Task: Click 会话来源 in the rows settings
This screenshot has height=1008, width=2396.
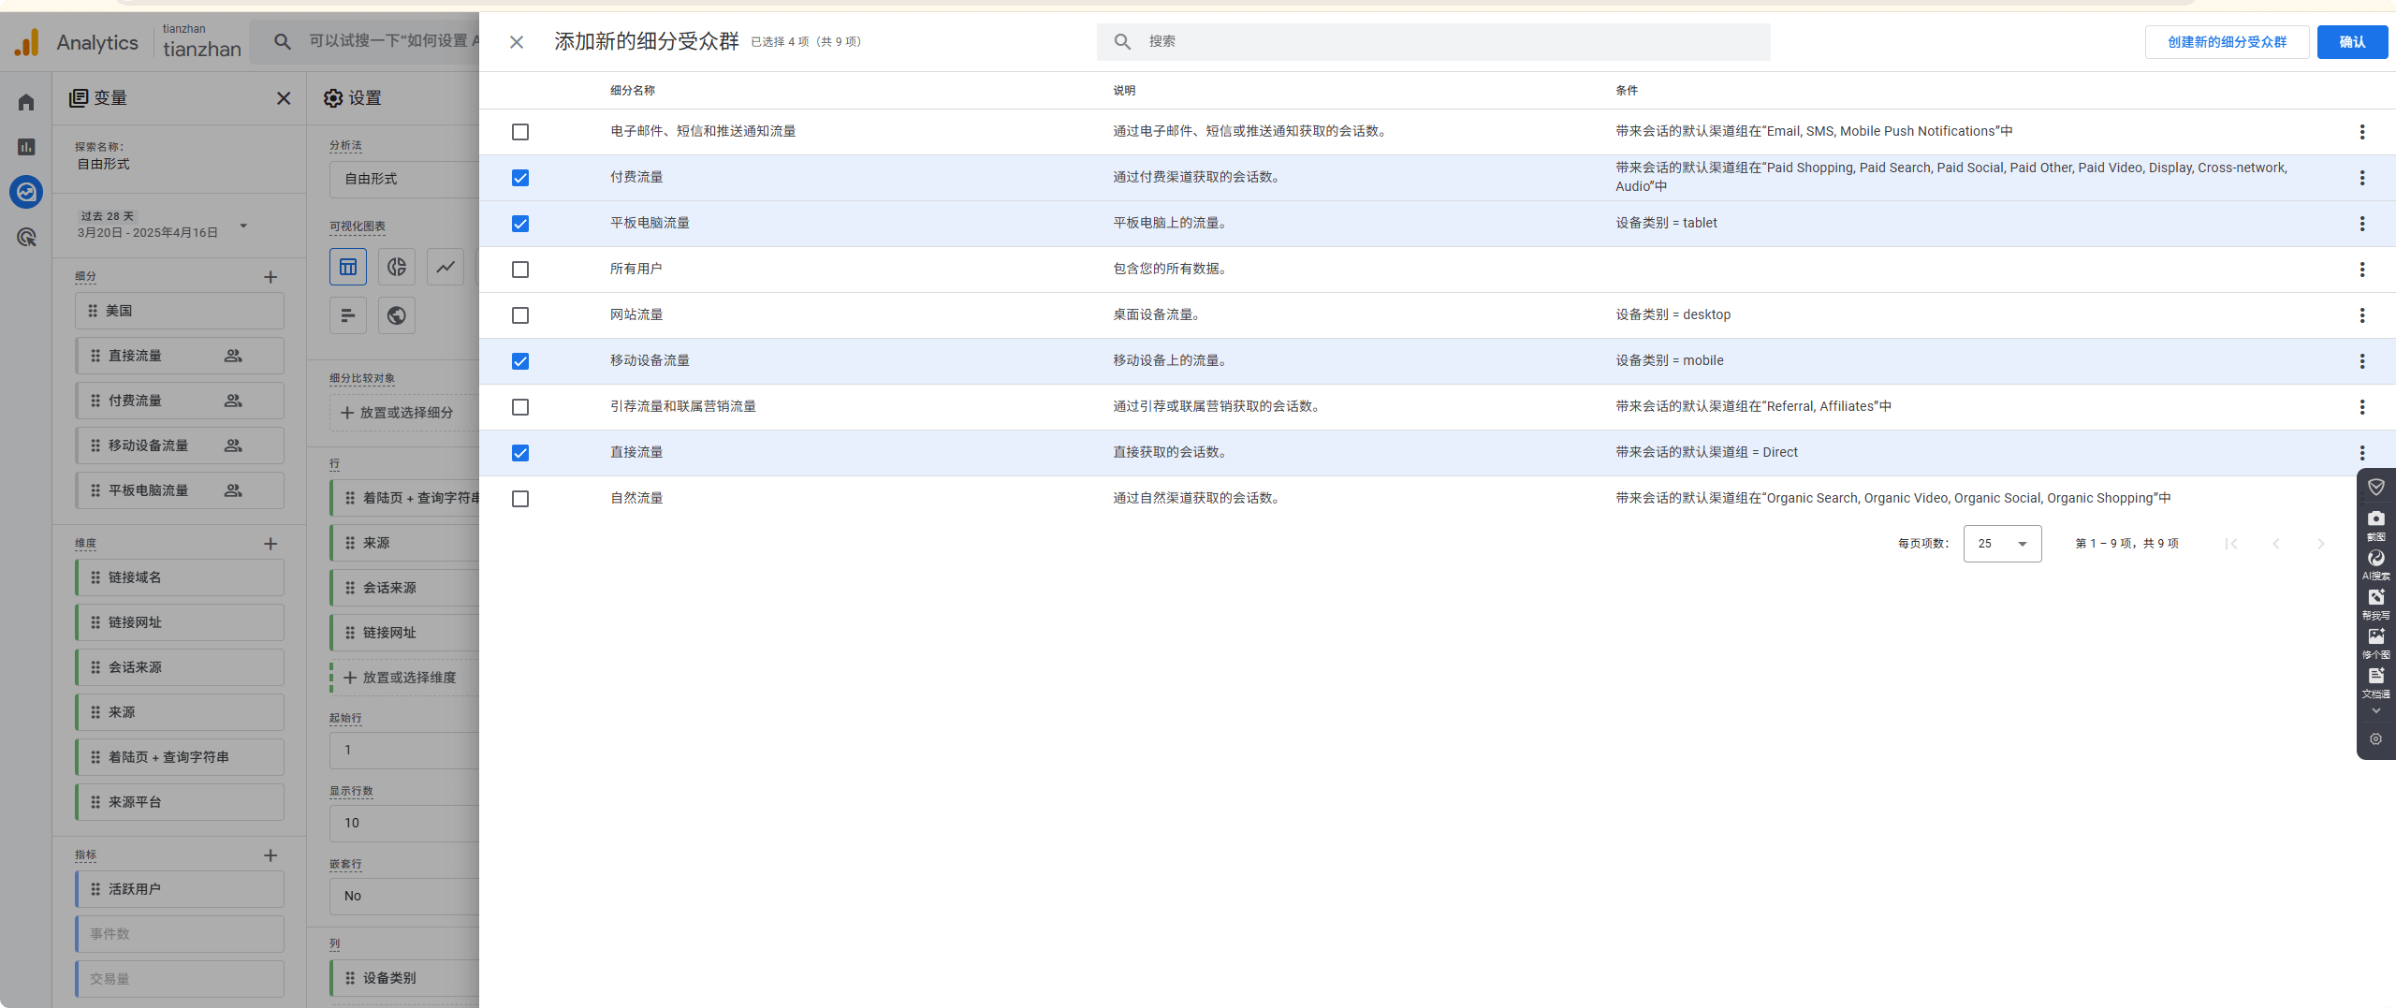Action: pyautogui.click(x=404, y=588)
